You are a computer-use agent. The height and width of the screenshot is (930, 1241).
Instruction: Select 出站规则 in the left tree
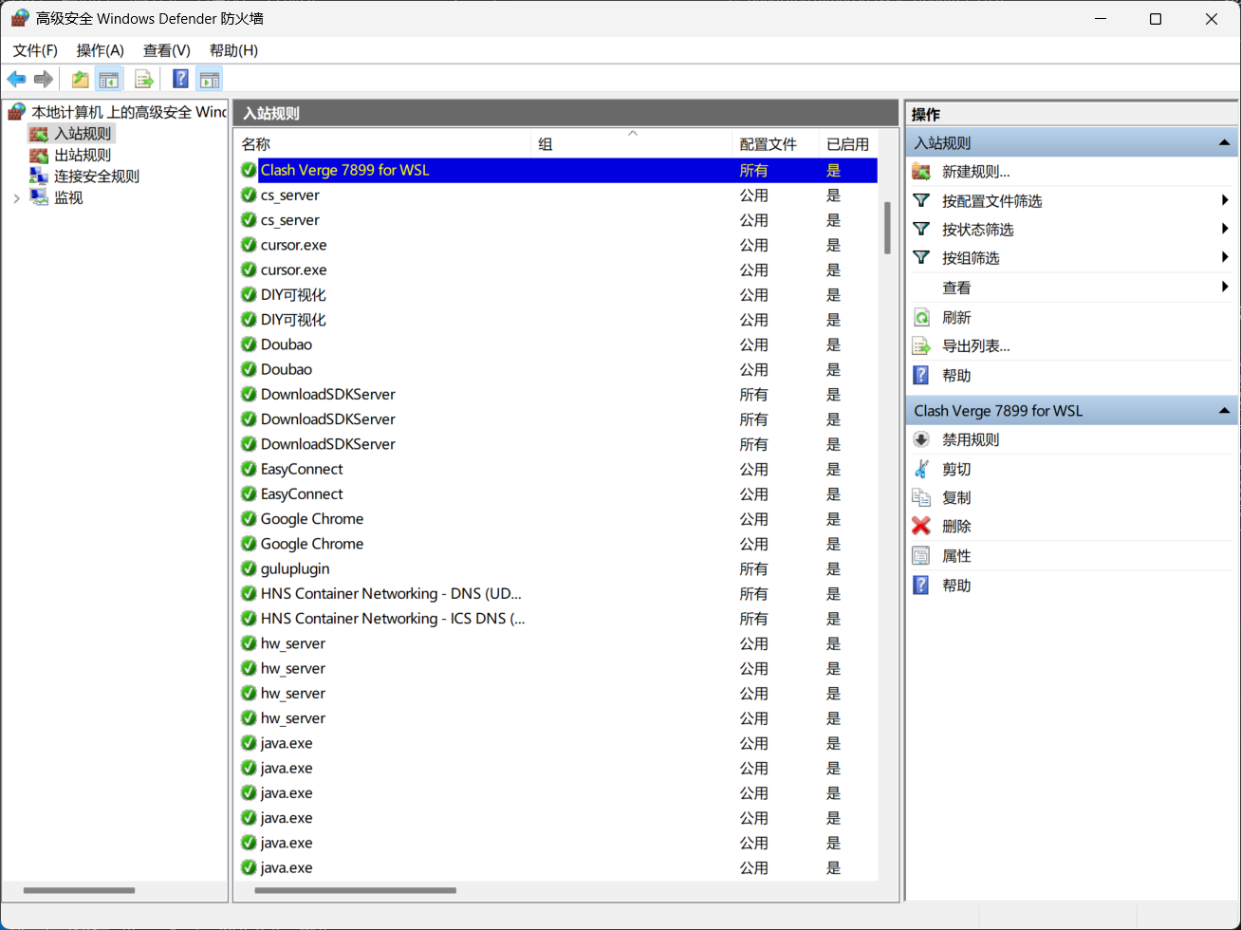(x=82, y=155)
